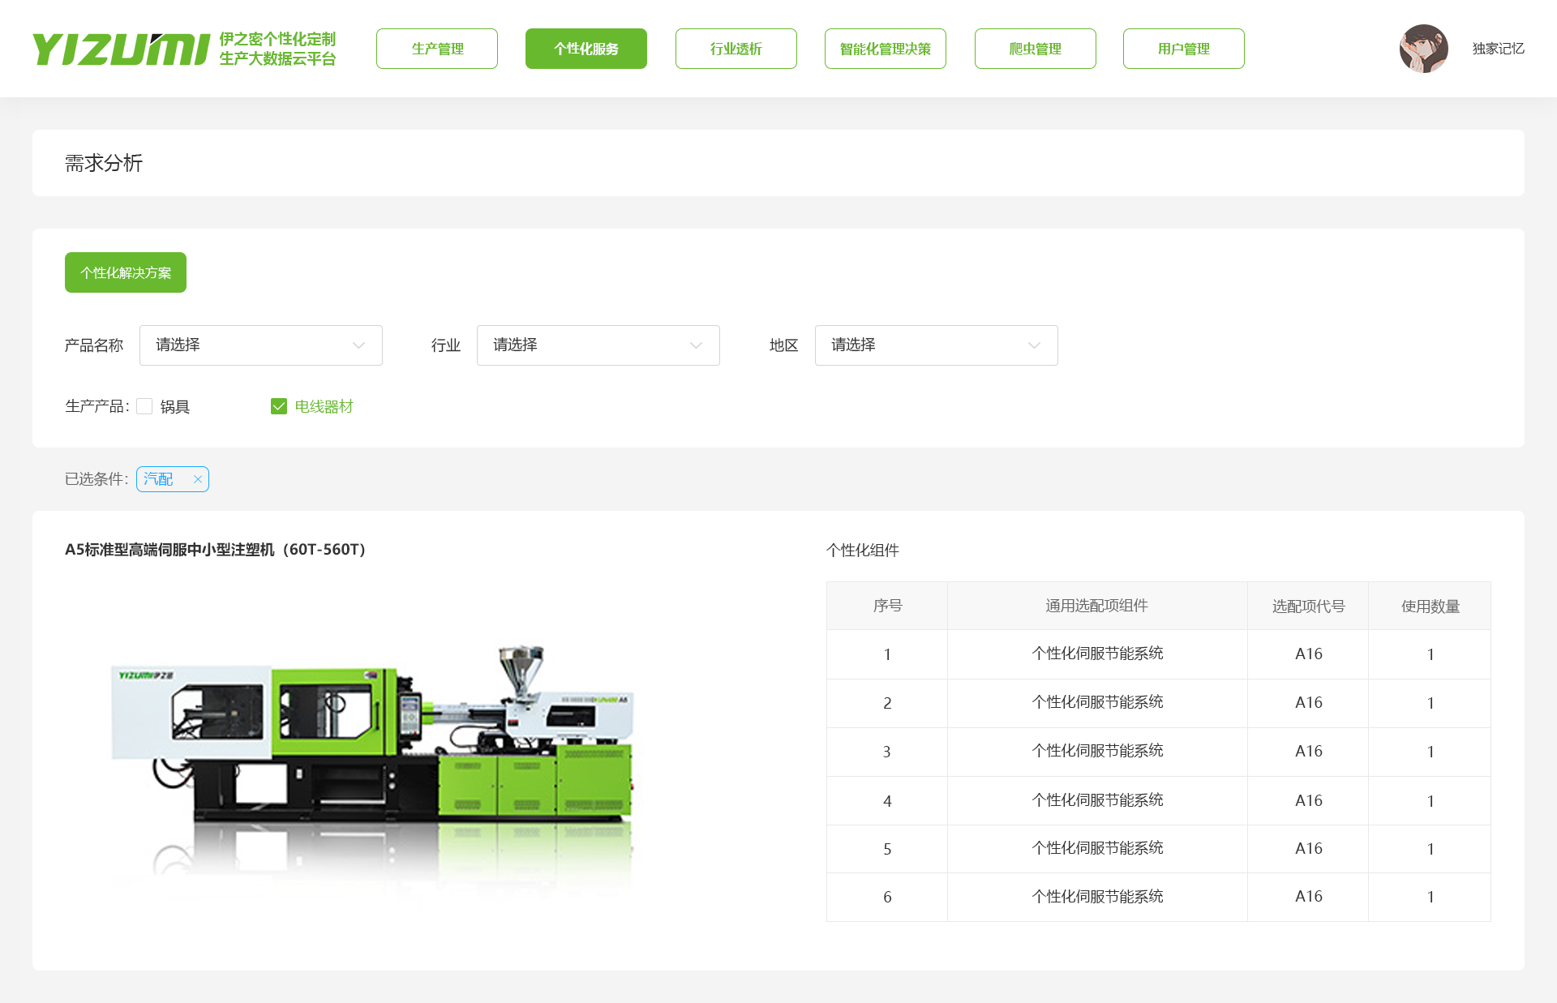Screen dimensions: 1557x1003
Task: Click the 需求分析 page title
Action: point(104,163)
